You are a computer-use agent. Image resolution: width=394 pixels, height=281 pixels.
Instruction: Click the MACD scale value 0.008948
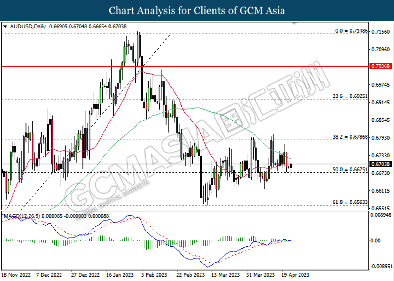pos(381,215)
